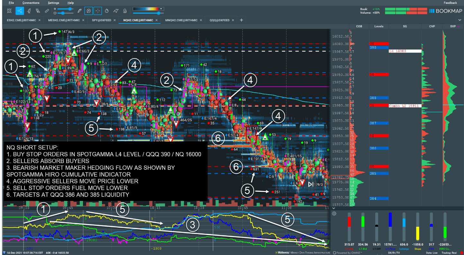Open the Settings menu
The height and width of the screenshot is (255, 464).
(x=53, y=3)
